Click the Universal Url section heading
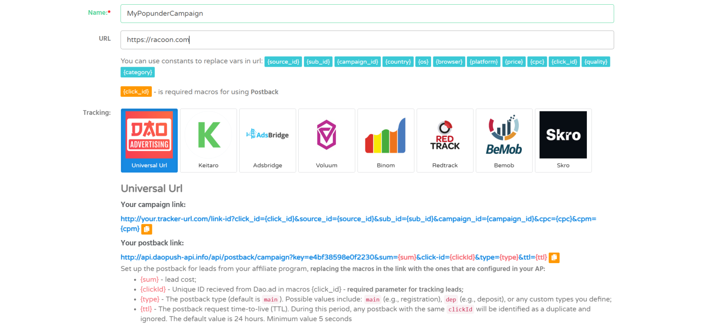 click(152, 188)
